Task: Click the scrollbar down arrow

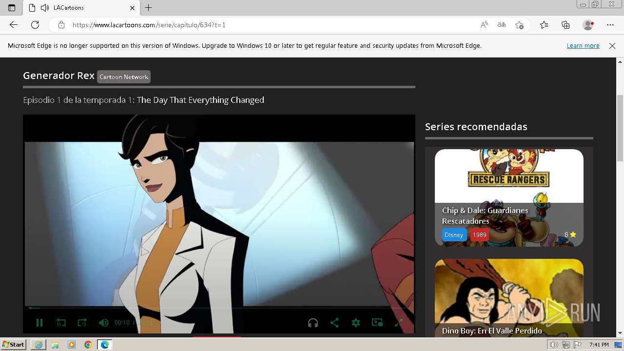Action: click(620, 333)
